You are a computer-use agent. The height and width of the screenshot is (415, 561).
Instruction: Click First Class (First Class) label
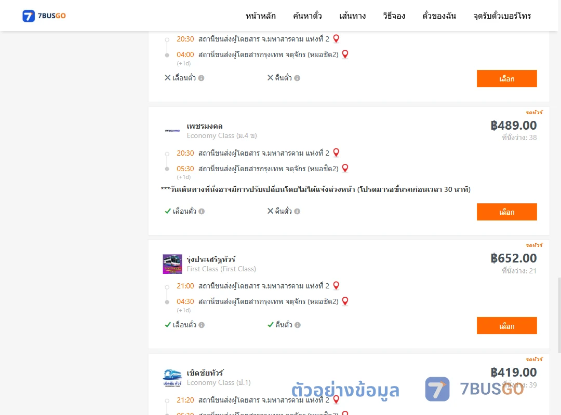click(221, 269)
